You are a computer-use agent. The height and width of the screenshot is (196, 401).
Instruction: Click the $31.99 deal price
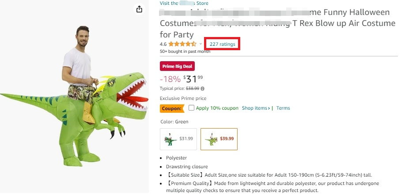tap(194, 79)
